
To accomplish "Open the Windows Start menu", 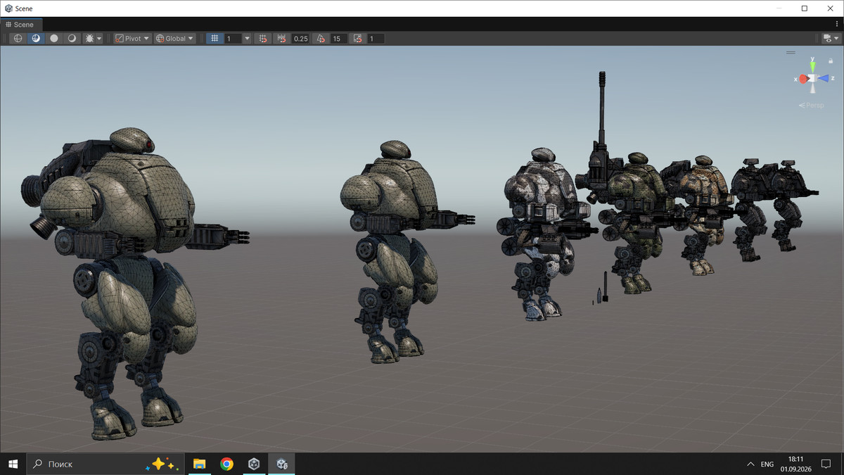I will [x=13, y=464].
